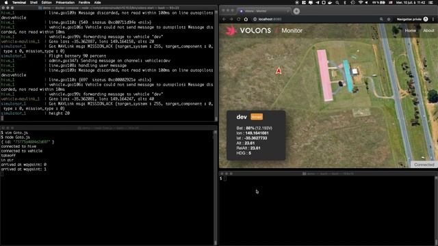Image resolution: width=438 pixels, height=246 pixels.
Task: Click the browser home icon
Action: click(x=246, y=19)
